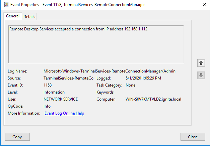Click the Source value TerminalServices-RemoteCo

click(x=68, y=78)
